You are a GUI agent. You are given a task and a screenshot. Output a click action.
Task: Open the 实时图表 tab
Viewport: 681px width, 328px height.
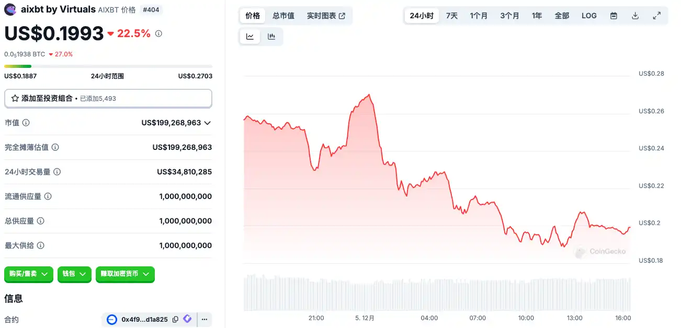326,16
